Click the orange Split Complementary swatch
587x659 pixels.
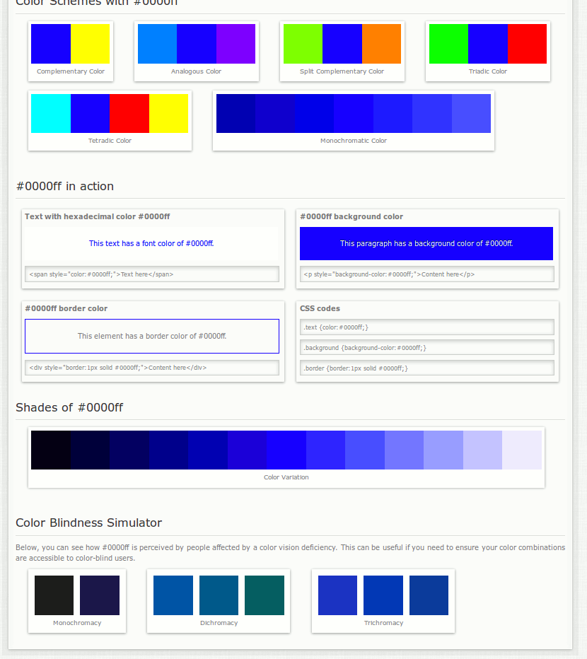click(x=381, y=43)
